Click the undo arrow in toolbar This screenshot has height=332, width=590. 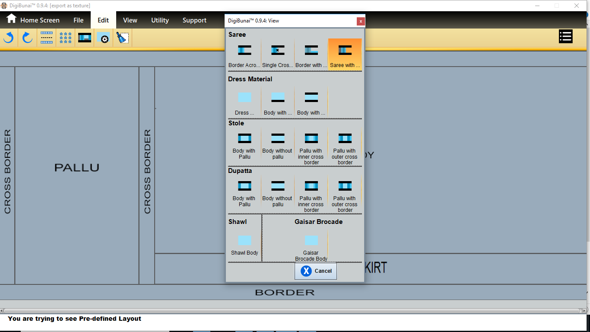(x=9, y=38)
